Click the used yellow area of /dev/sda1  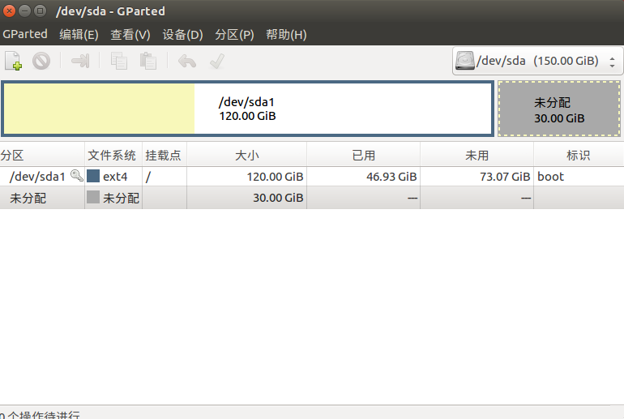99,109
